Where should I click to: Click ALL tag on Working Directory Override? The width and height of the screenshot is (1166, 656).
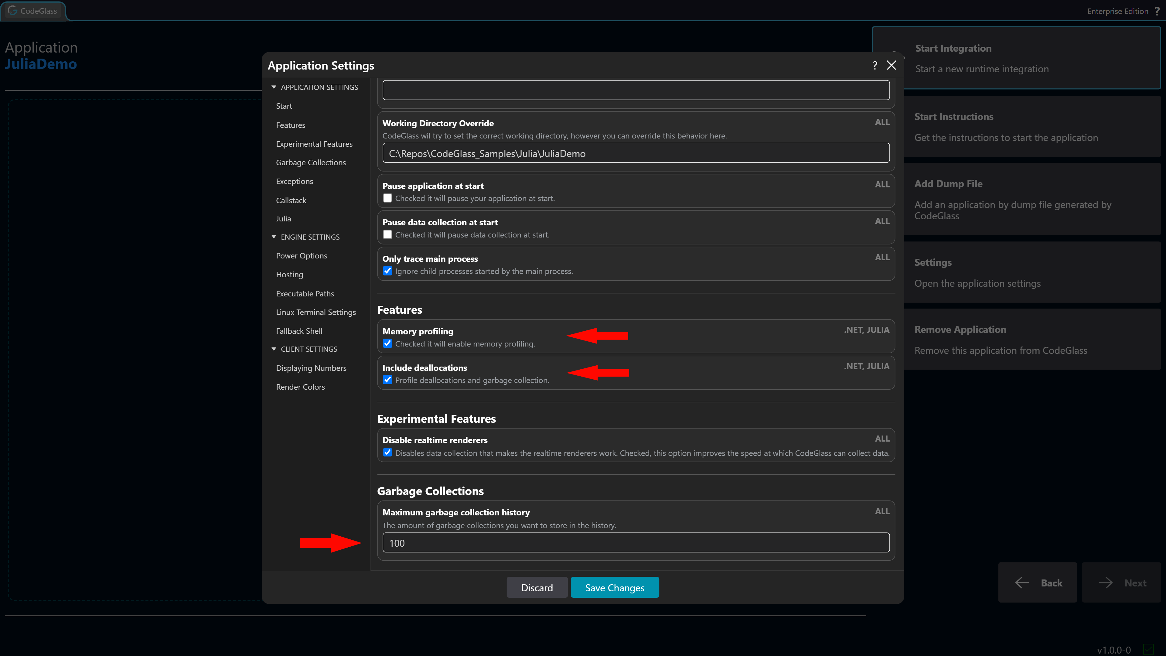(882, 122)
